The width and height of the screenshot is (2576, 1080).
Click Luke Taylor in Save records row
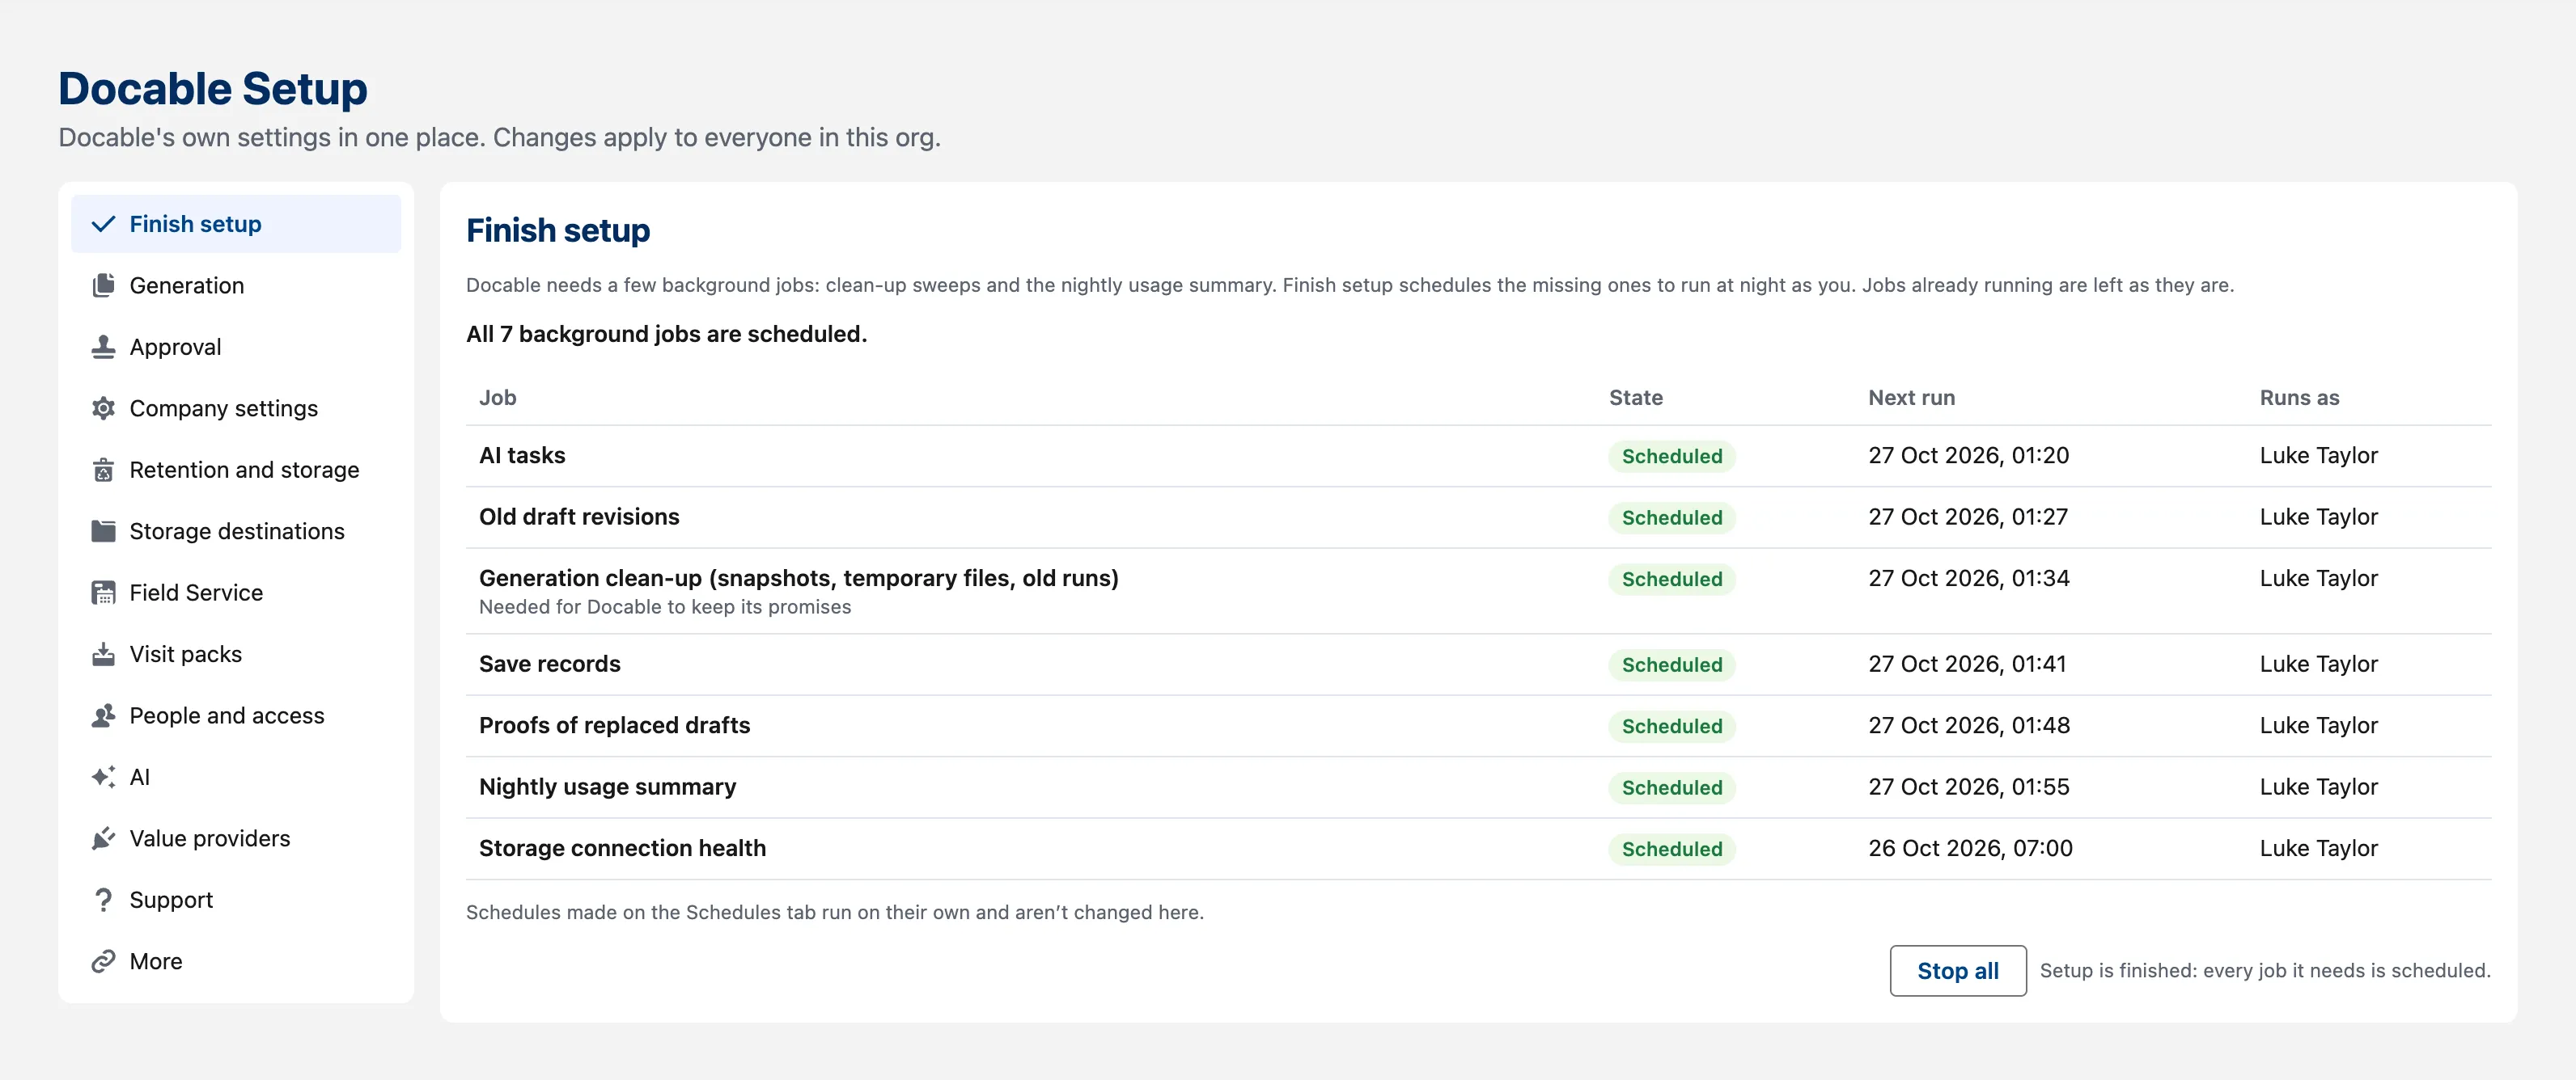point(2318,664)
